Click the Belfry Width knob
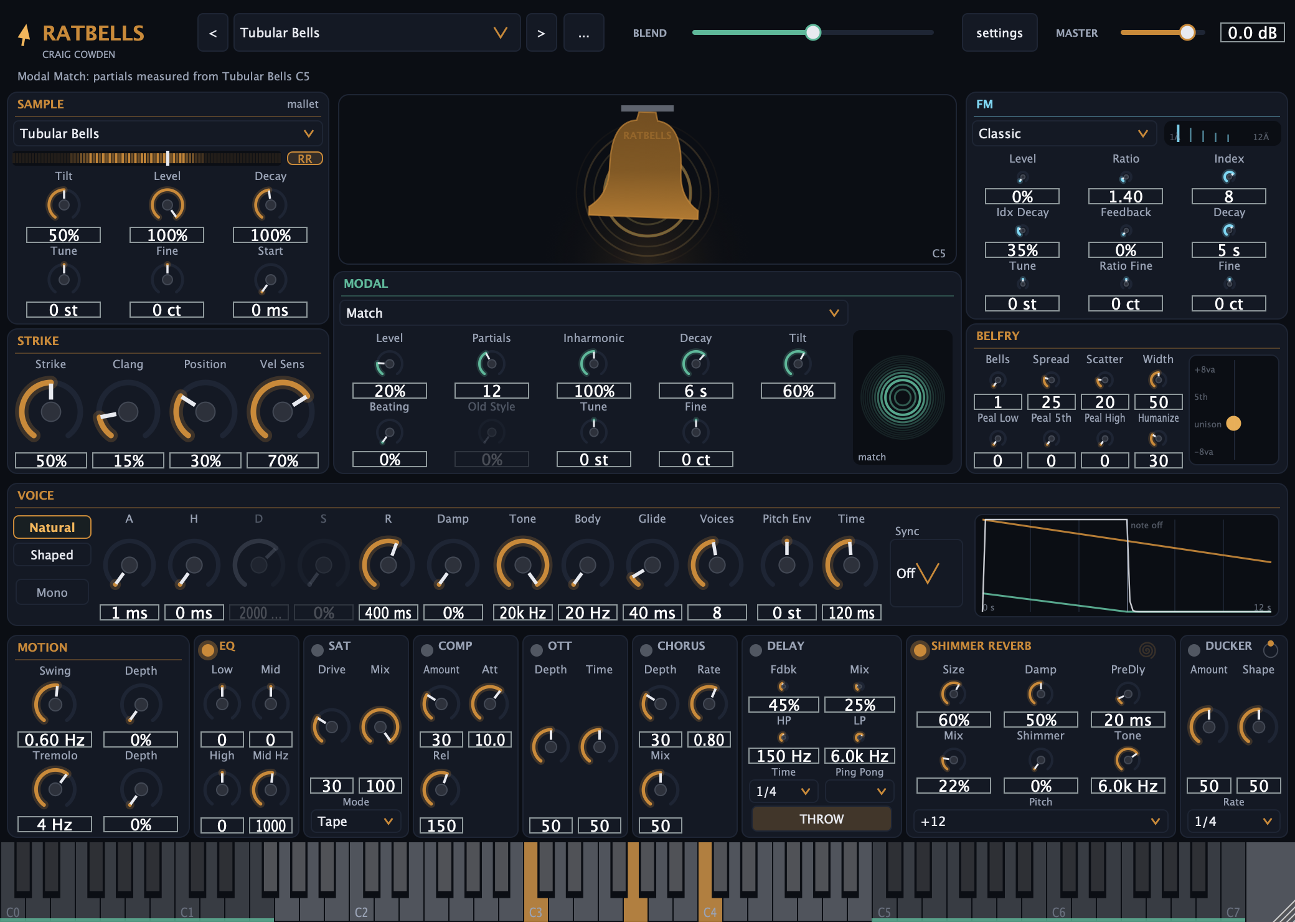 click(x=1158, y=379)
